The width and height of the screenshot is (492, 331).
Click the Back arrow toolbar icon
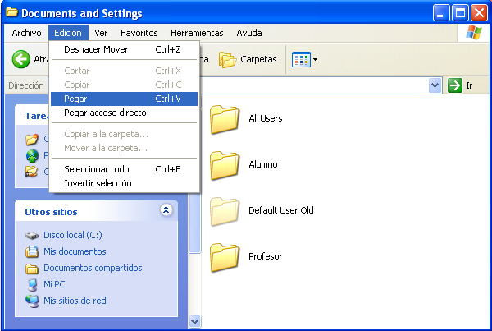[21, 59]
